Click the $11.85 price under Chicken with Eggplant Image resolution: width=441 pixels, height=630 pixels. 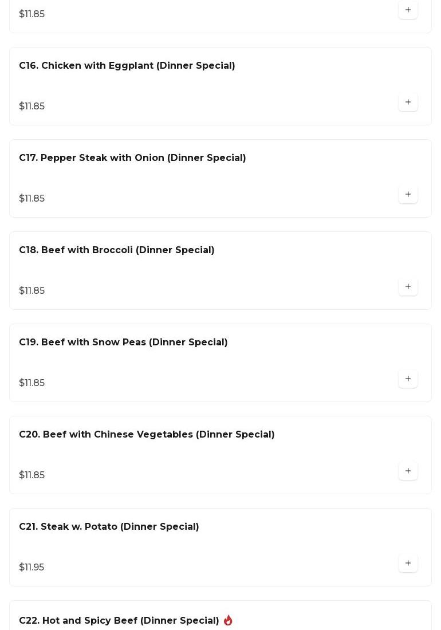(x=31, y=107)
